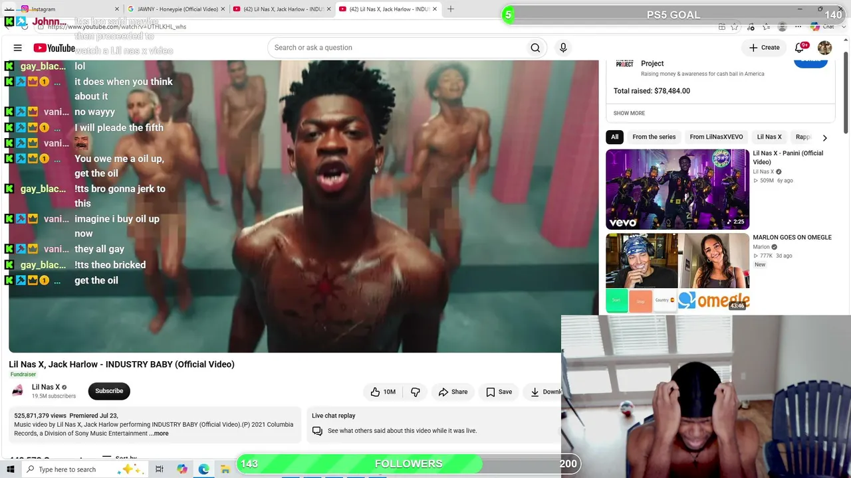
Task: Select the From LilNasXVEVO chip
Action: 716,137
